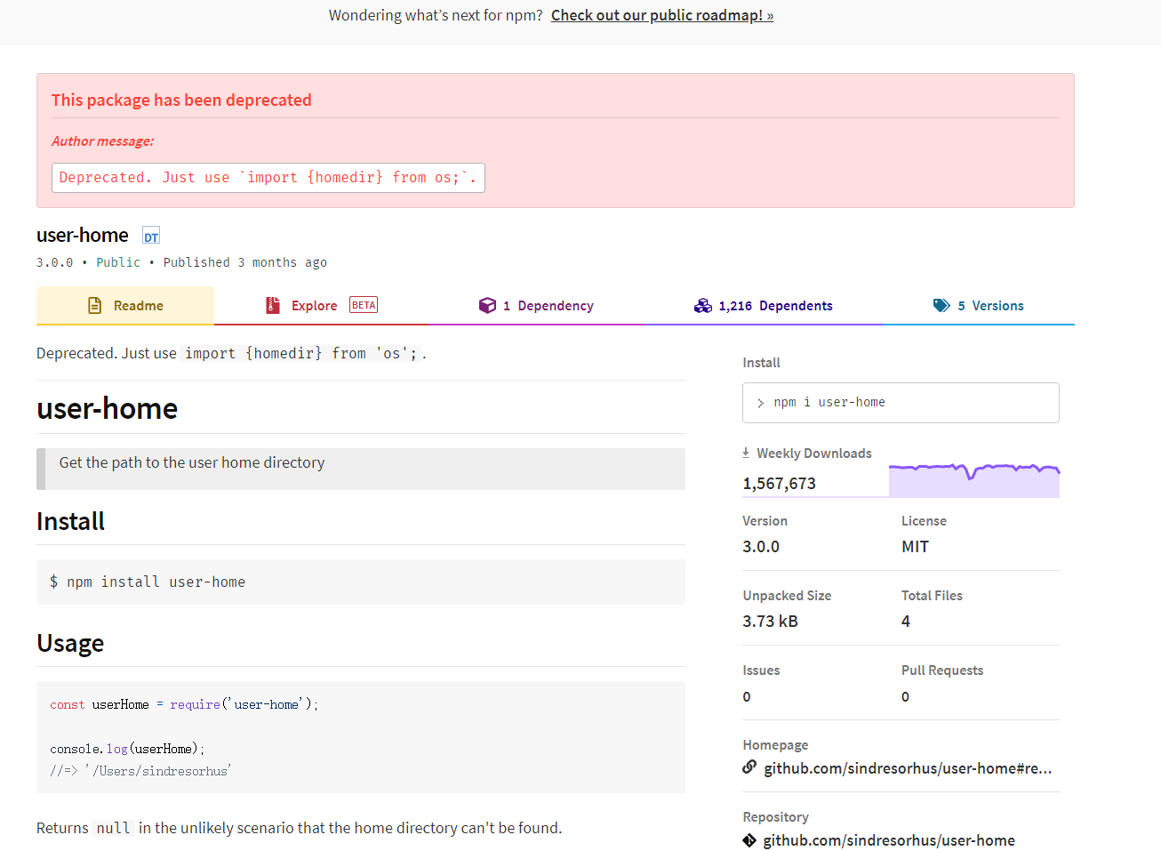This screenshot has width=1161, height=851.
Task: Click the red Explore file icon
Action: [x=273, y=306]
